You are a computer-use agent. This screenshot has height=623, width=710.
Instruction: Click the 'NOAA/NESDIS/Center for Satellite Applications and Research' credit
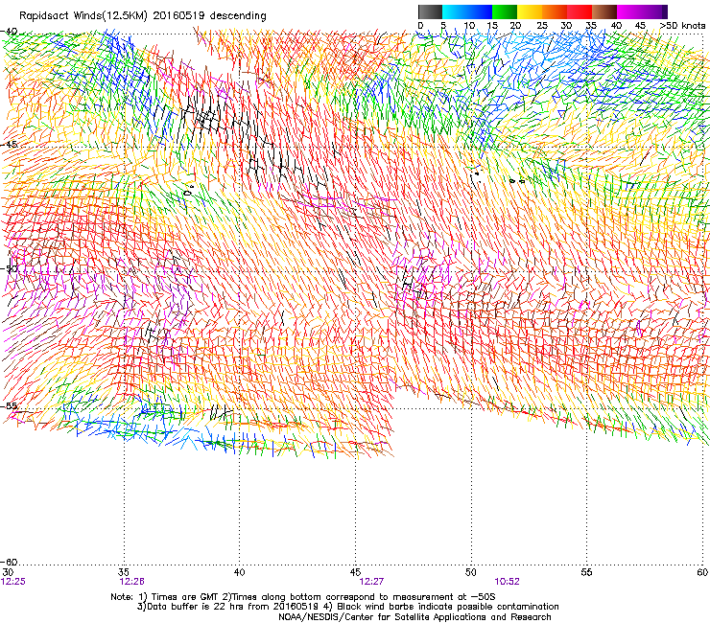click(414, 617)
